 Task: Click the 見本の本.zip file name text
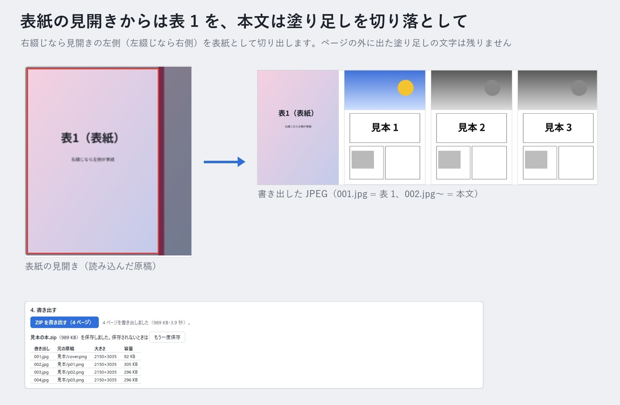point(43,337)
